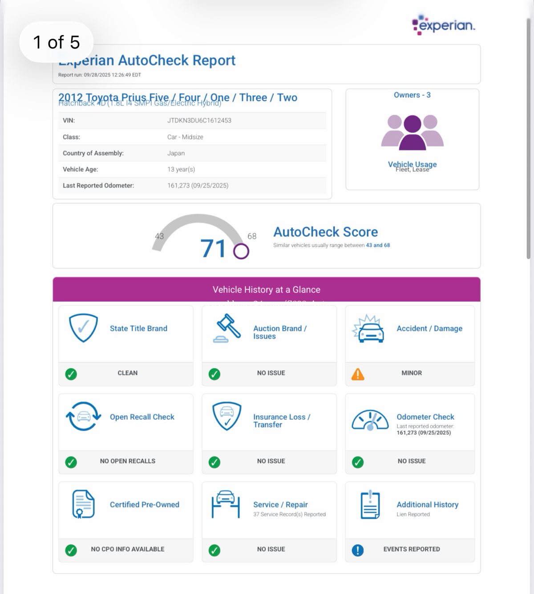Open the Accident / Damage section link
Viewport: 534px width, 594px height.
click(429, 329)
